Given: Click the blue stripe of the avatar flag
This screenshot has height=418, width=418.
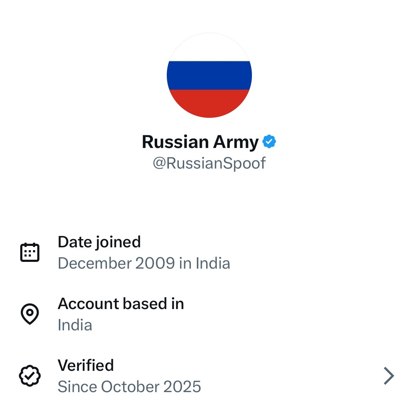Looking at the screenshot, I should pyautogui.click(x=209, y=75).
